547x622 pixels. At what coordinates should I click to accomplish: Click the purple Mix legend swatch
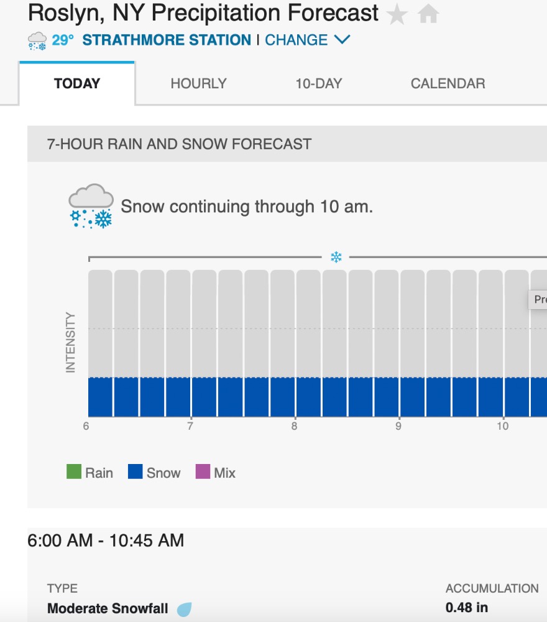pos(203,472)
